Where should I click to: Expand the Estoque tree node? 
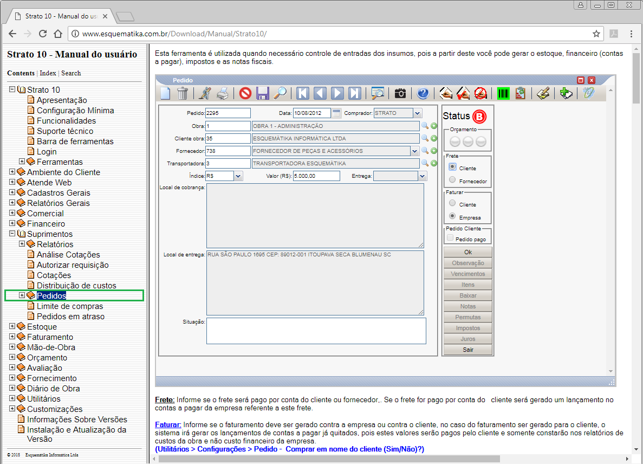[x=12, y=326]
